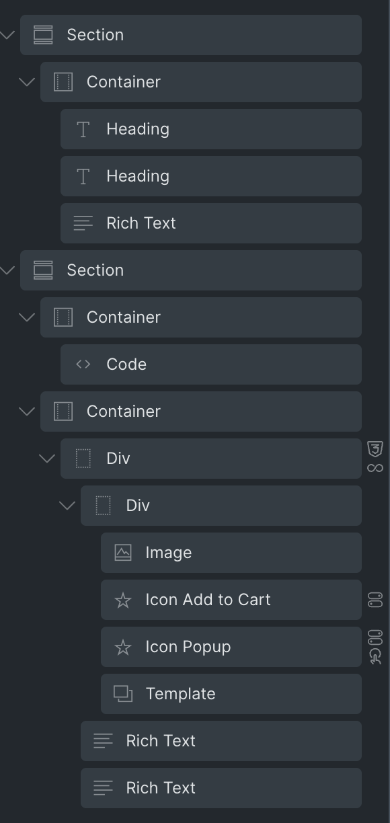Viewport: 390px width, 823px height.
Task: Click the star icon of Icon Popup
Action: tap(123, 647)
